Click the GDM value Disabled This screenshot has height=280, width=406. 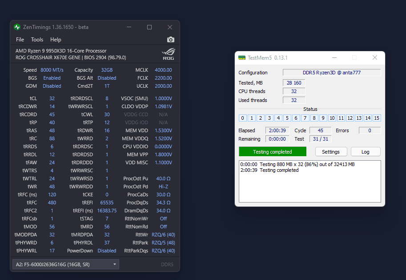tap(52, 86)
